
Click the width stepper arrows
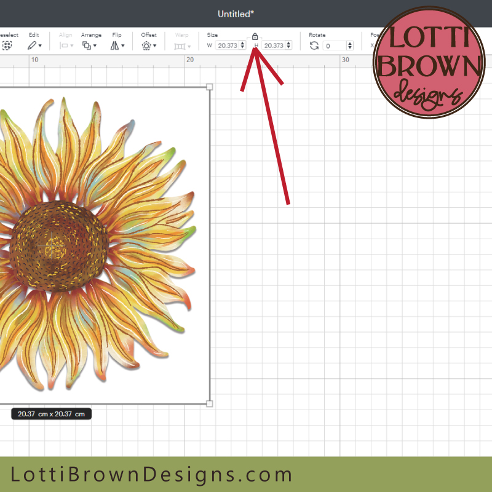(x=242, y=45)
